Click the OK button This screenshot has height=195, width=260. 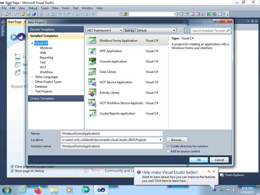coord(199,160)
